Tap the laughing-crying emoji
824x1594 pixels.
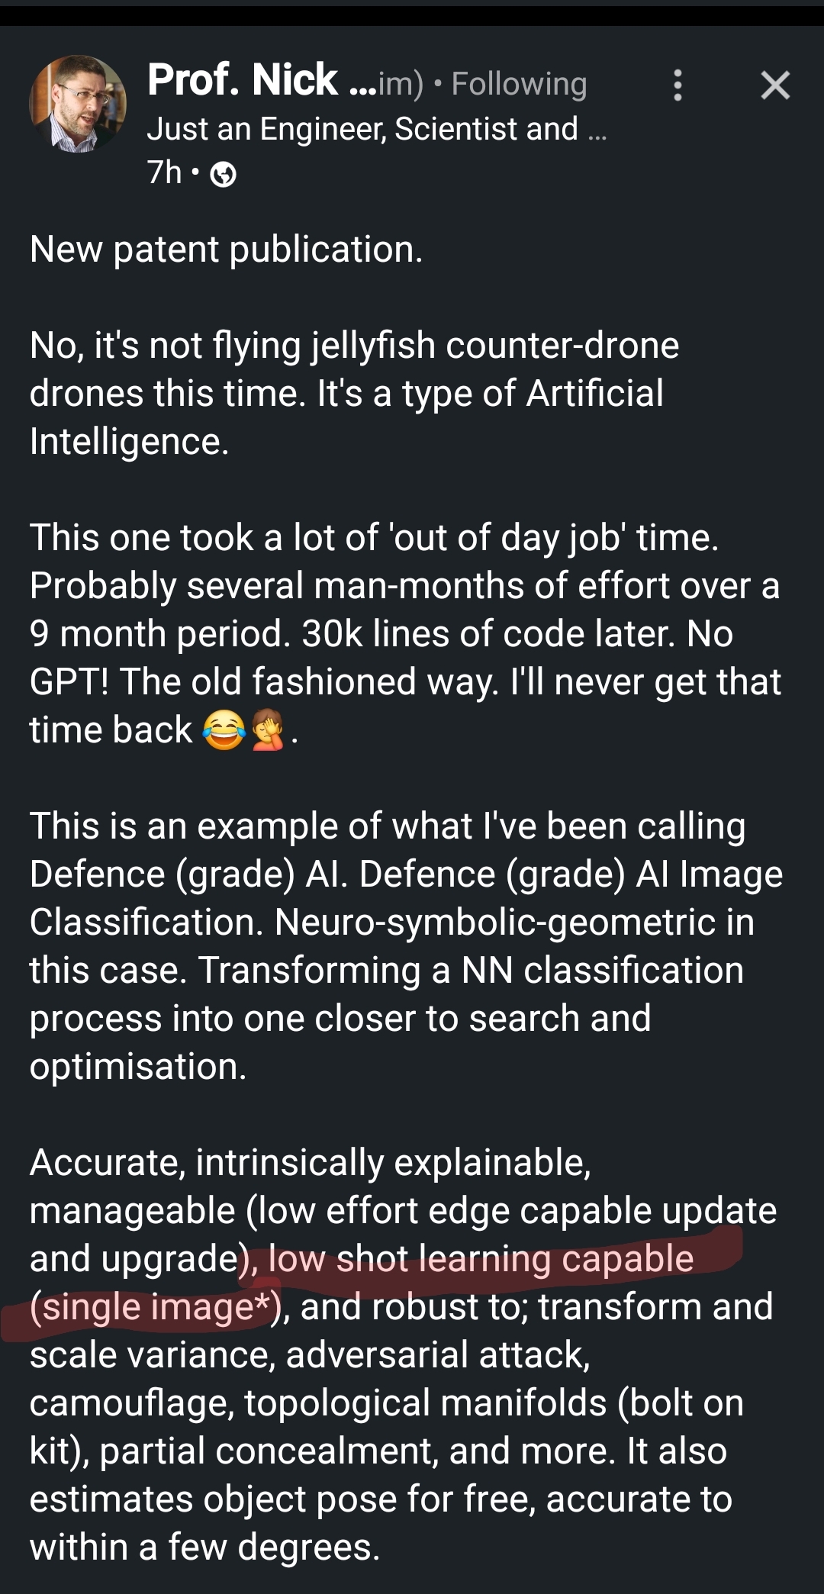[223, 730]
